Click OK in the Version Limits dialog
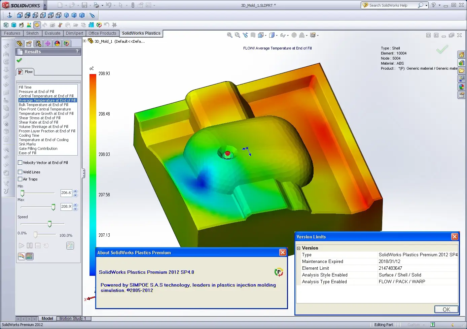 pos(446,309)
